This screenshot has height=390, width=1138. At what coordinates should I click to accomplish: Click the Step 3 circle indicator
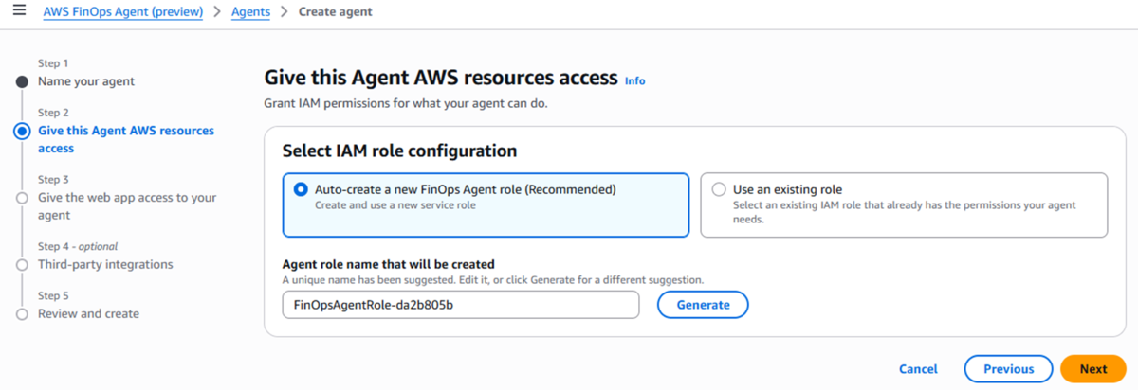[x=22, y=198]
